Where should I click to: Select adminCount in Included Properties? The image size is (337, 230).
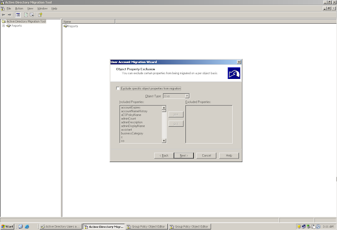[128, 118]
